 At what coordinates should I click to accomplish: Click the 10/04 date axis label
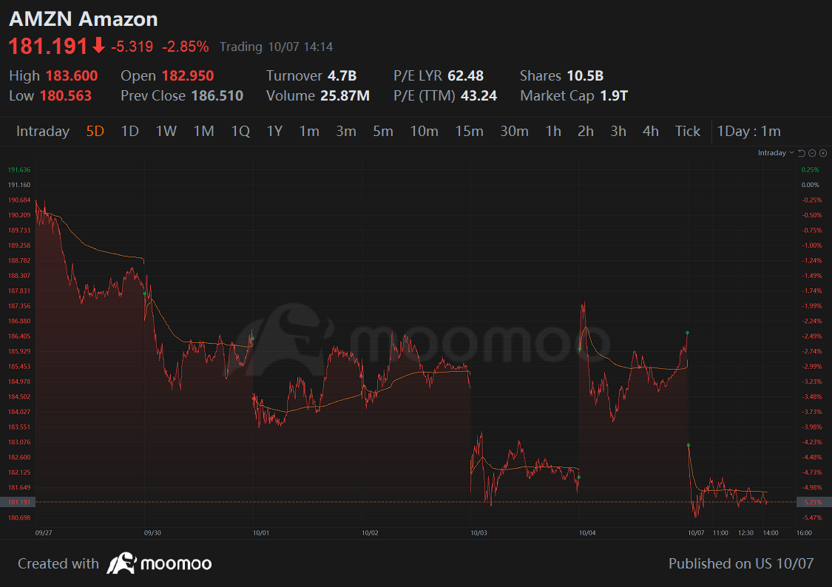pyautogui.click(x=587, y=533)
